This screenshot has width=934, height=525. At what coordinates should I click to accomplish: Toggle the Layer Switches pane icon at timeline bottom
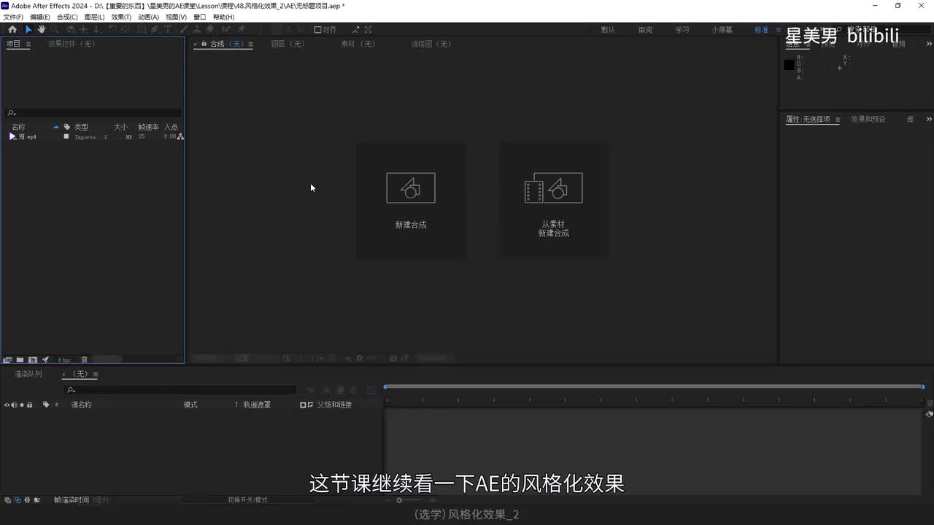click(x=7, y=500)
